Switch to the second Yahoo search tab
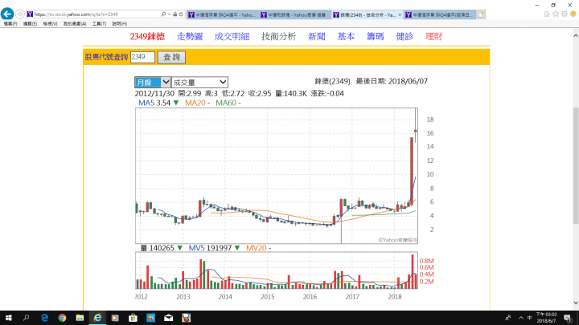This screenshot has height=325, width=579. coord(295,14)
